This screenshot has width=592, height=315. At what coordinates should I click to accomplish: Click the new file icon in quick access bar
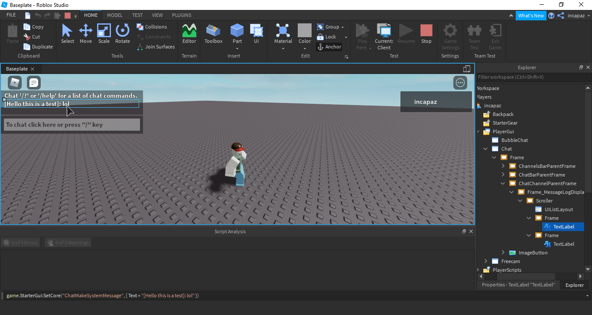click(28, 15)
